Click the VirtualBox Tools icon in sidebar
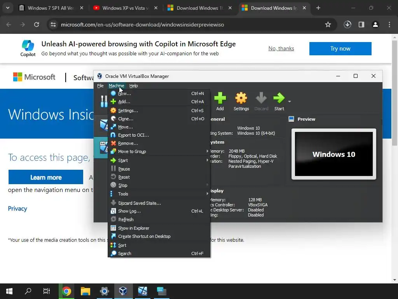This screenshot has height=299, width=398. click(x=104, y=101)
